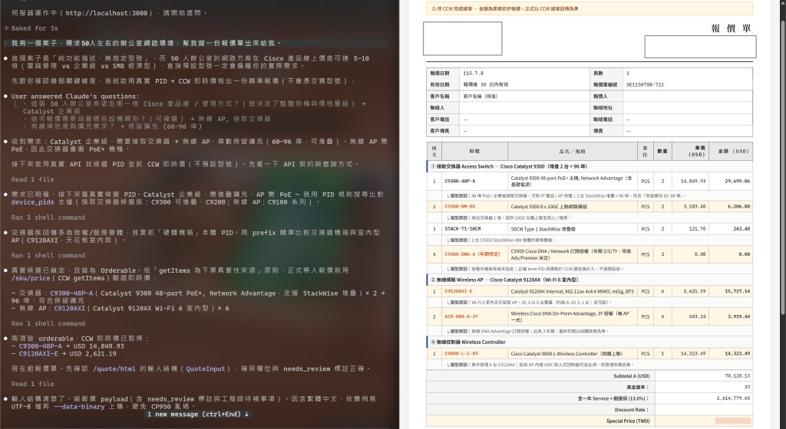
Task: Click amount 3,919.44 in quote
Action: (x=739, y=316)
